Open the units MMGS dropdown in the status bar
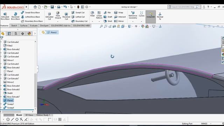This screenshot has width=224, height=126. coord(211,124)
